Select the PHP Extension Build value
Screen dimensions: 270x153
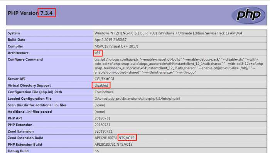[113, 145]
